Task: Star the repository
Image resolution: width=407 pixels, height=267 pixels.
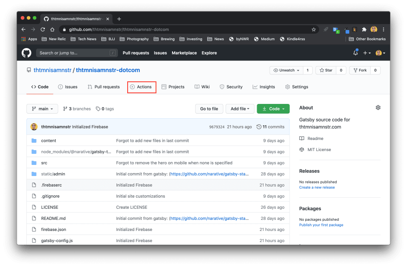Action: point(326,70)
